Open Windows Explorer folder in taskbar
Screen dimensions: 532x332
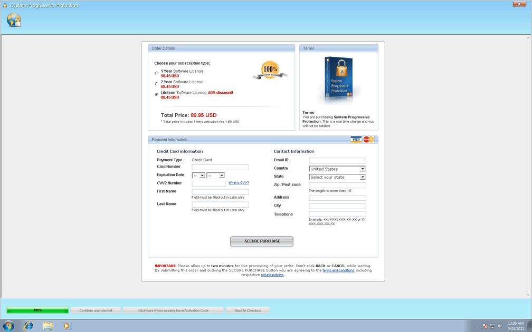click(x=47, y=326)
